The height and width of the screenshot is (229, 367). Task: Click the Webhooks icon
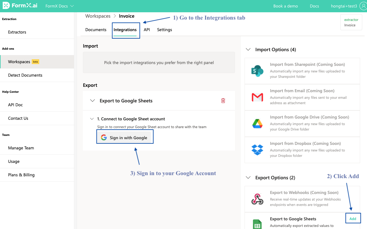[x=257, y=199]
